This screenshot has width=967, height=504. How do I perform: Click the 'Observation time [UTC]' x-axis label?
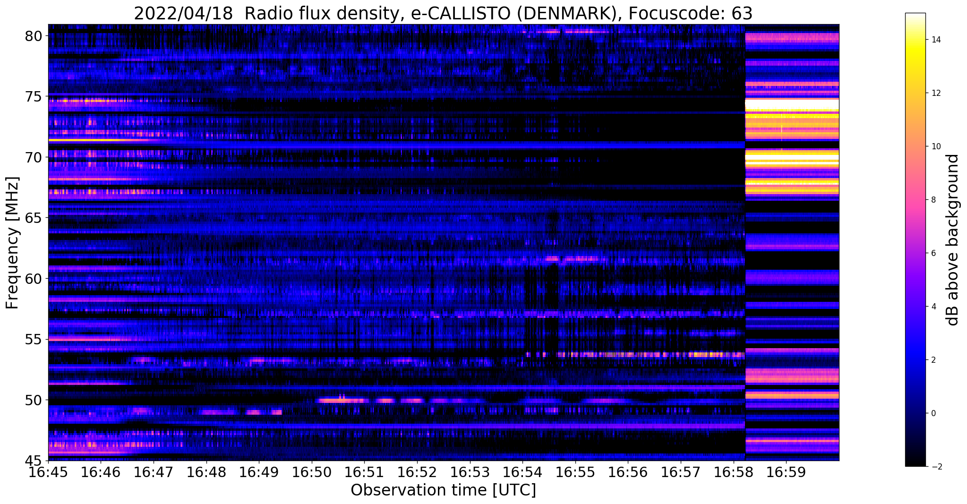pos(443,490)
